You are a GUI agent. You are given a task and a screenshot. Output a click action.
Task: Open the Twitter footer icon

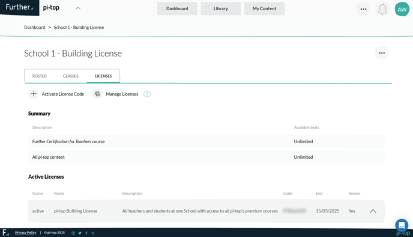pyautogui.click(x=80, y=233)
